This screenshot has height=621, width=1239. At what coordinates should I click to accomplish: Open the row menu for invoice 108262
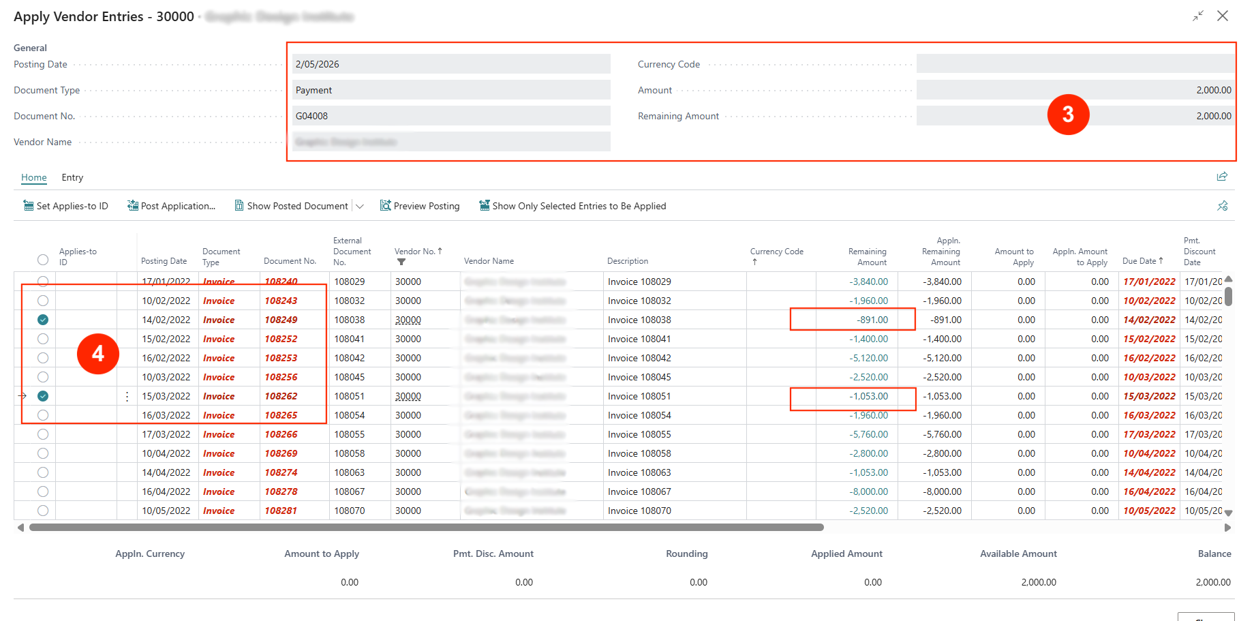tap(127, 396)
